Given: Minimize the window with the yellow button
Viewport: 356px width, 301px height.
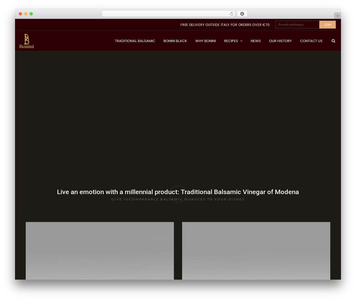Looking at the screenshot, I should 26,14.
